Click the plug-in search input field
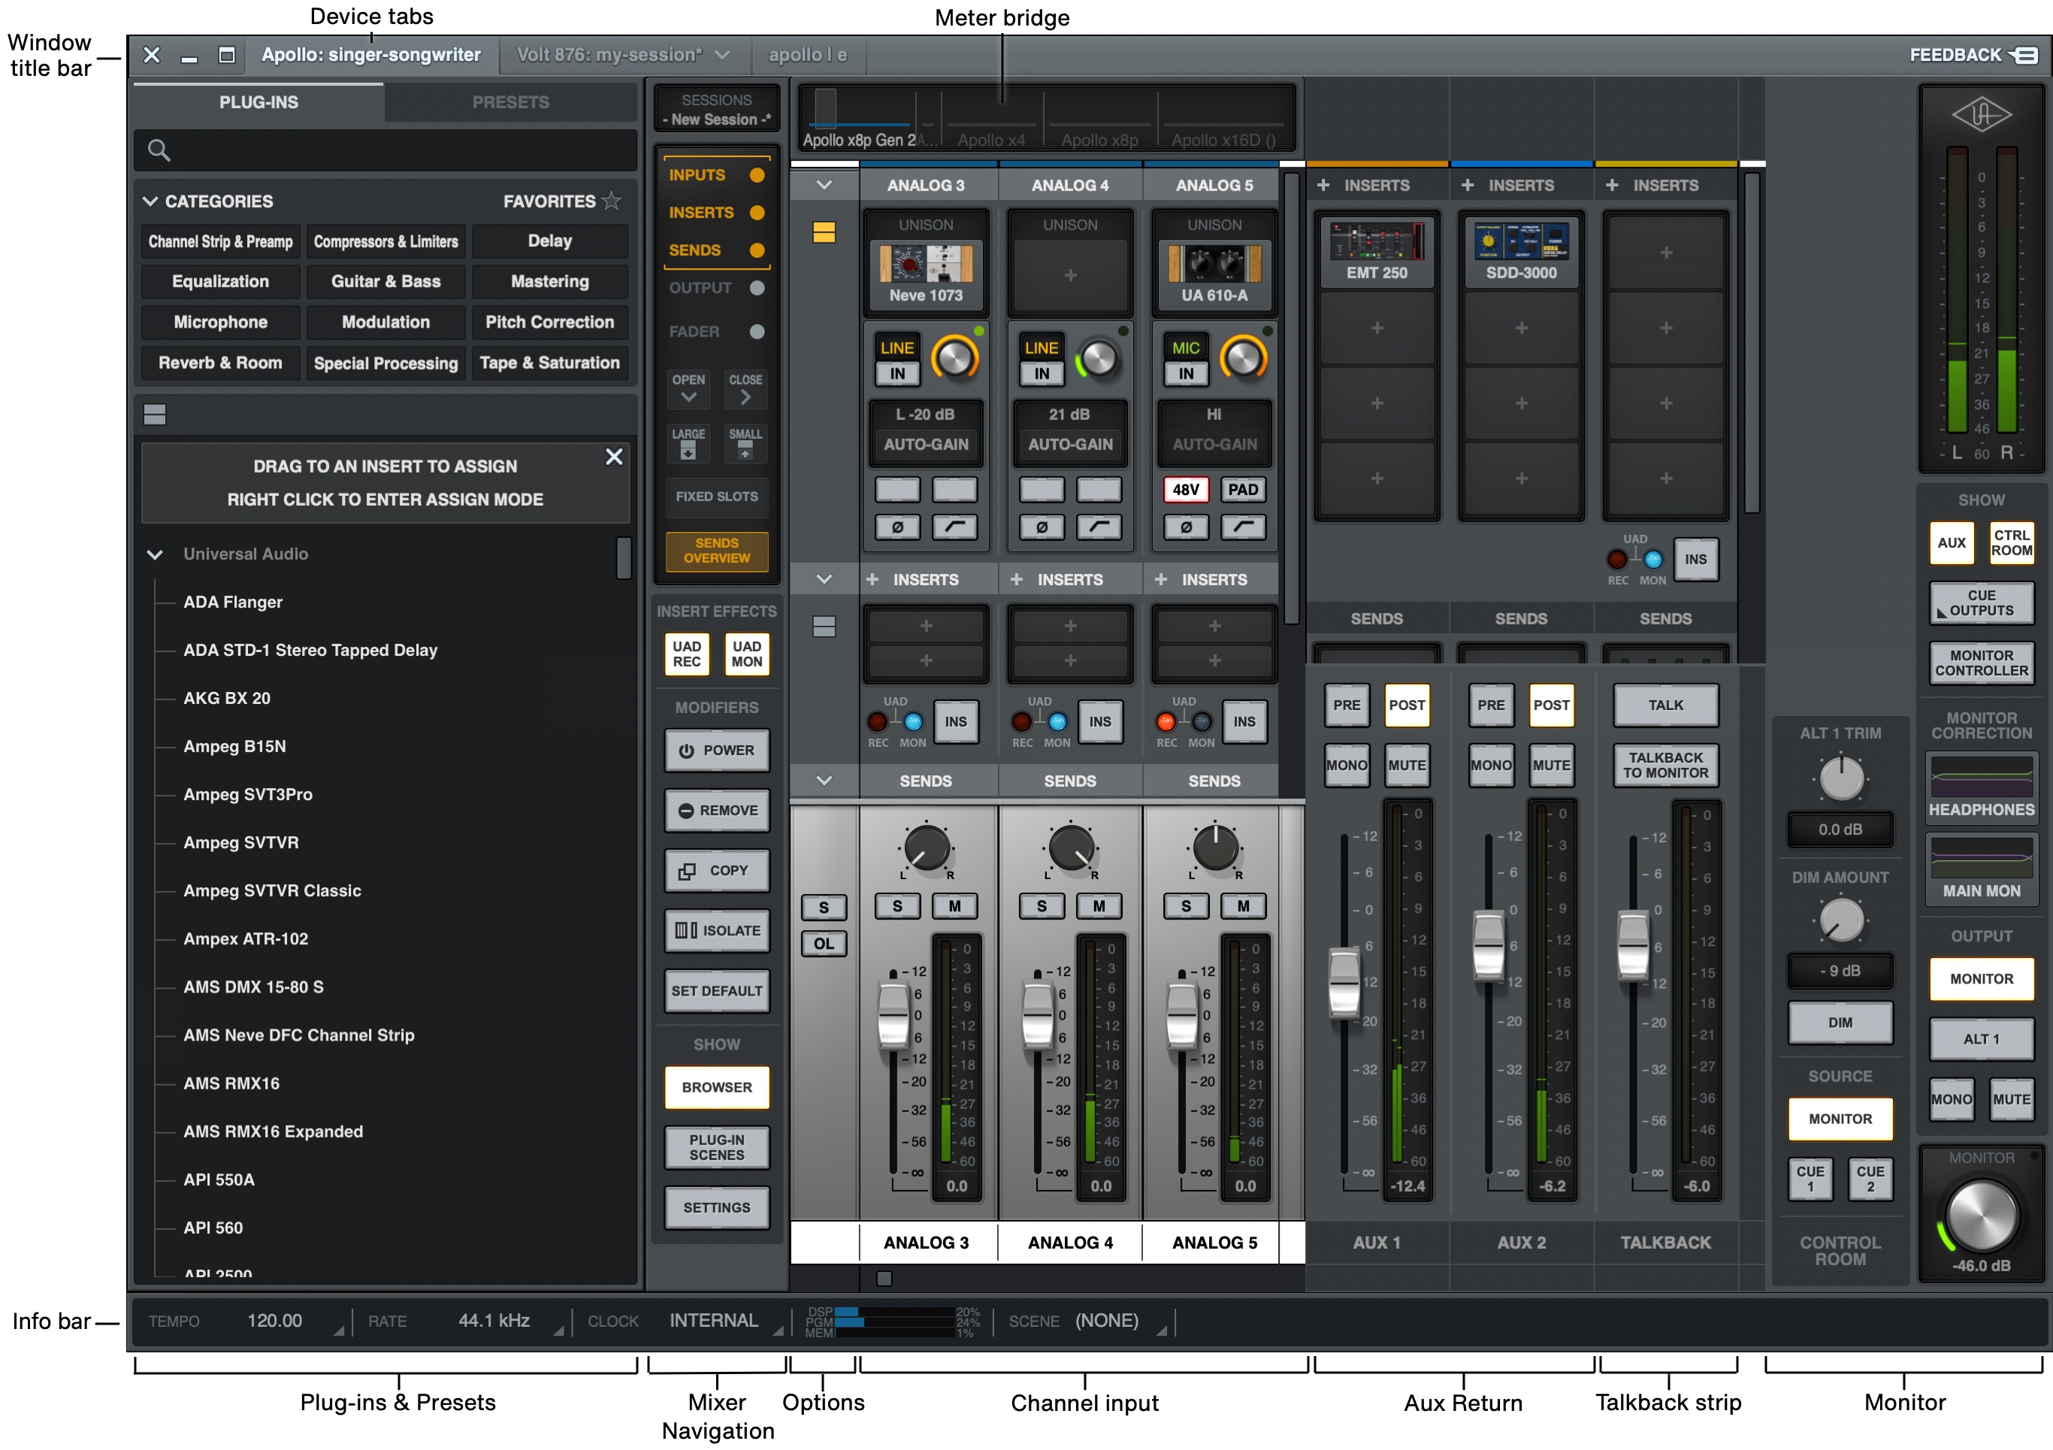The width and height of the screenshot is (2053, 1450). tap(386, 150)
